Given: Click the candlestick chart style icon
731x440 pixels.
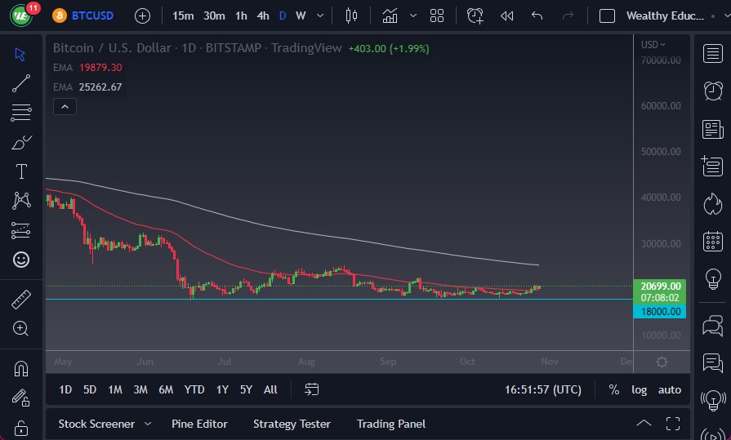Looking at the screenshot, I should (352, 16).
